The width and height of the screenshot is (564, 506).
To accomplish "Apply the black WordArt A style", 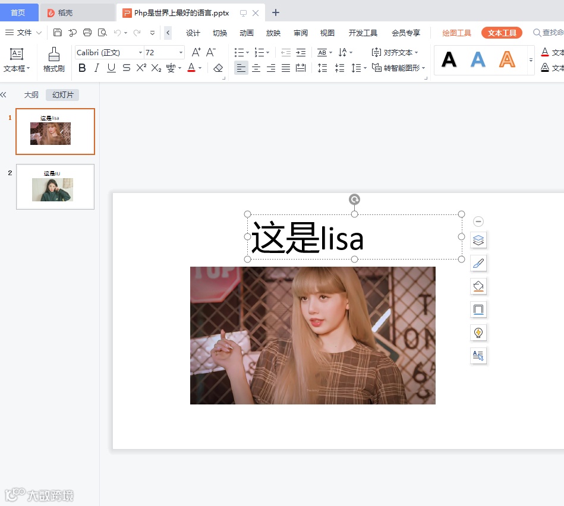I will [x=449, y=59].
